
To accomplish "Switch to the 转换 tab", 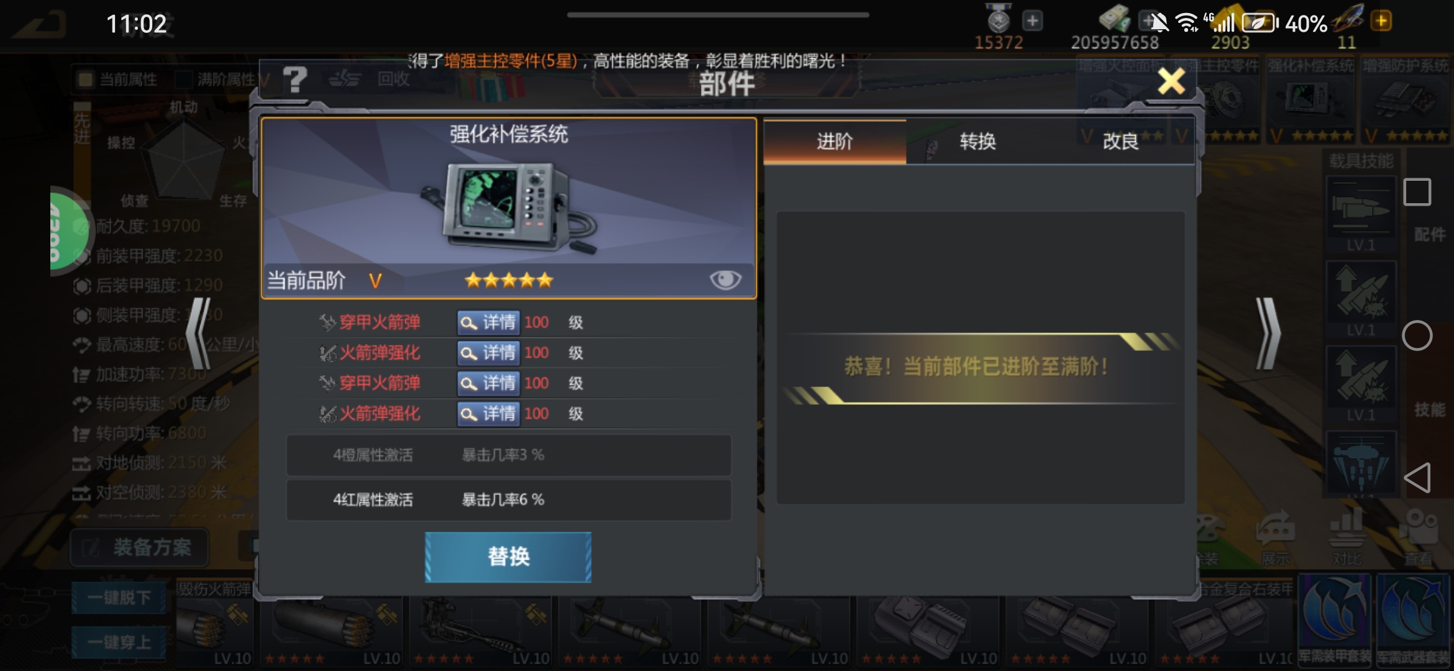I will click(977, 142).
